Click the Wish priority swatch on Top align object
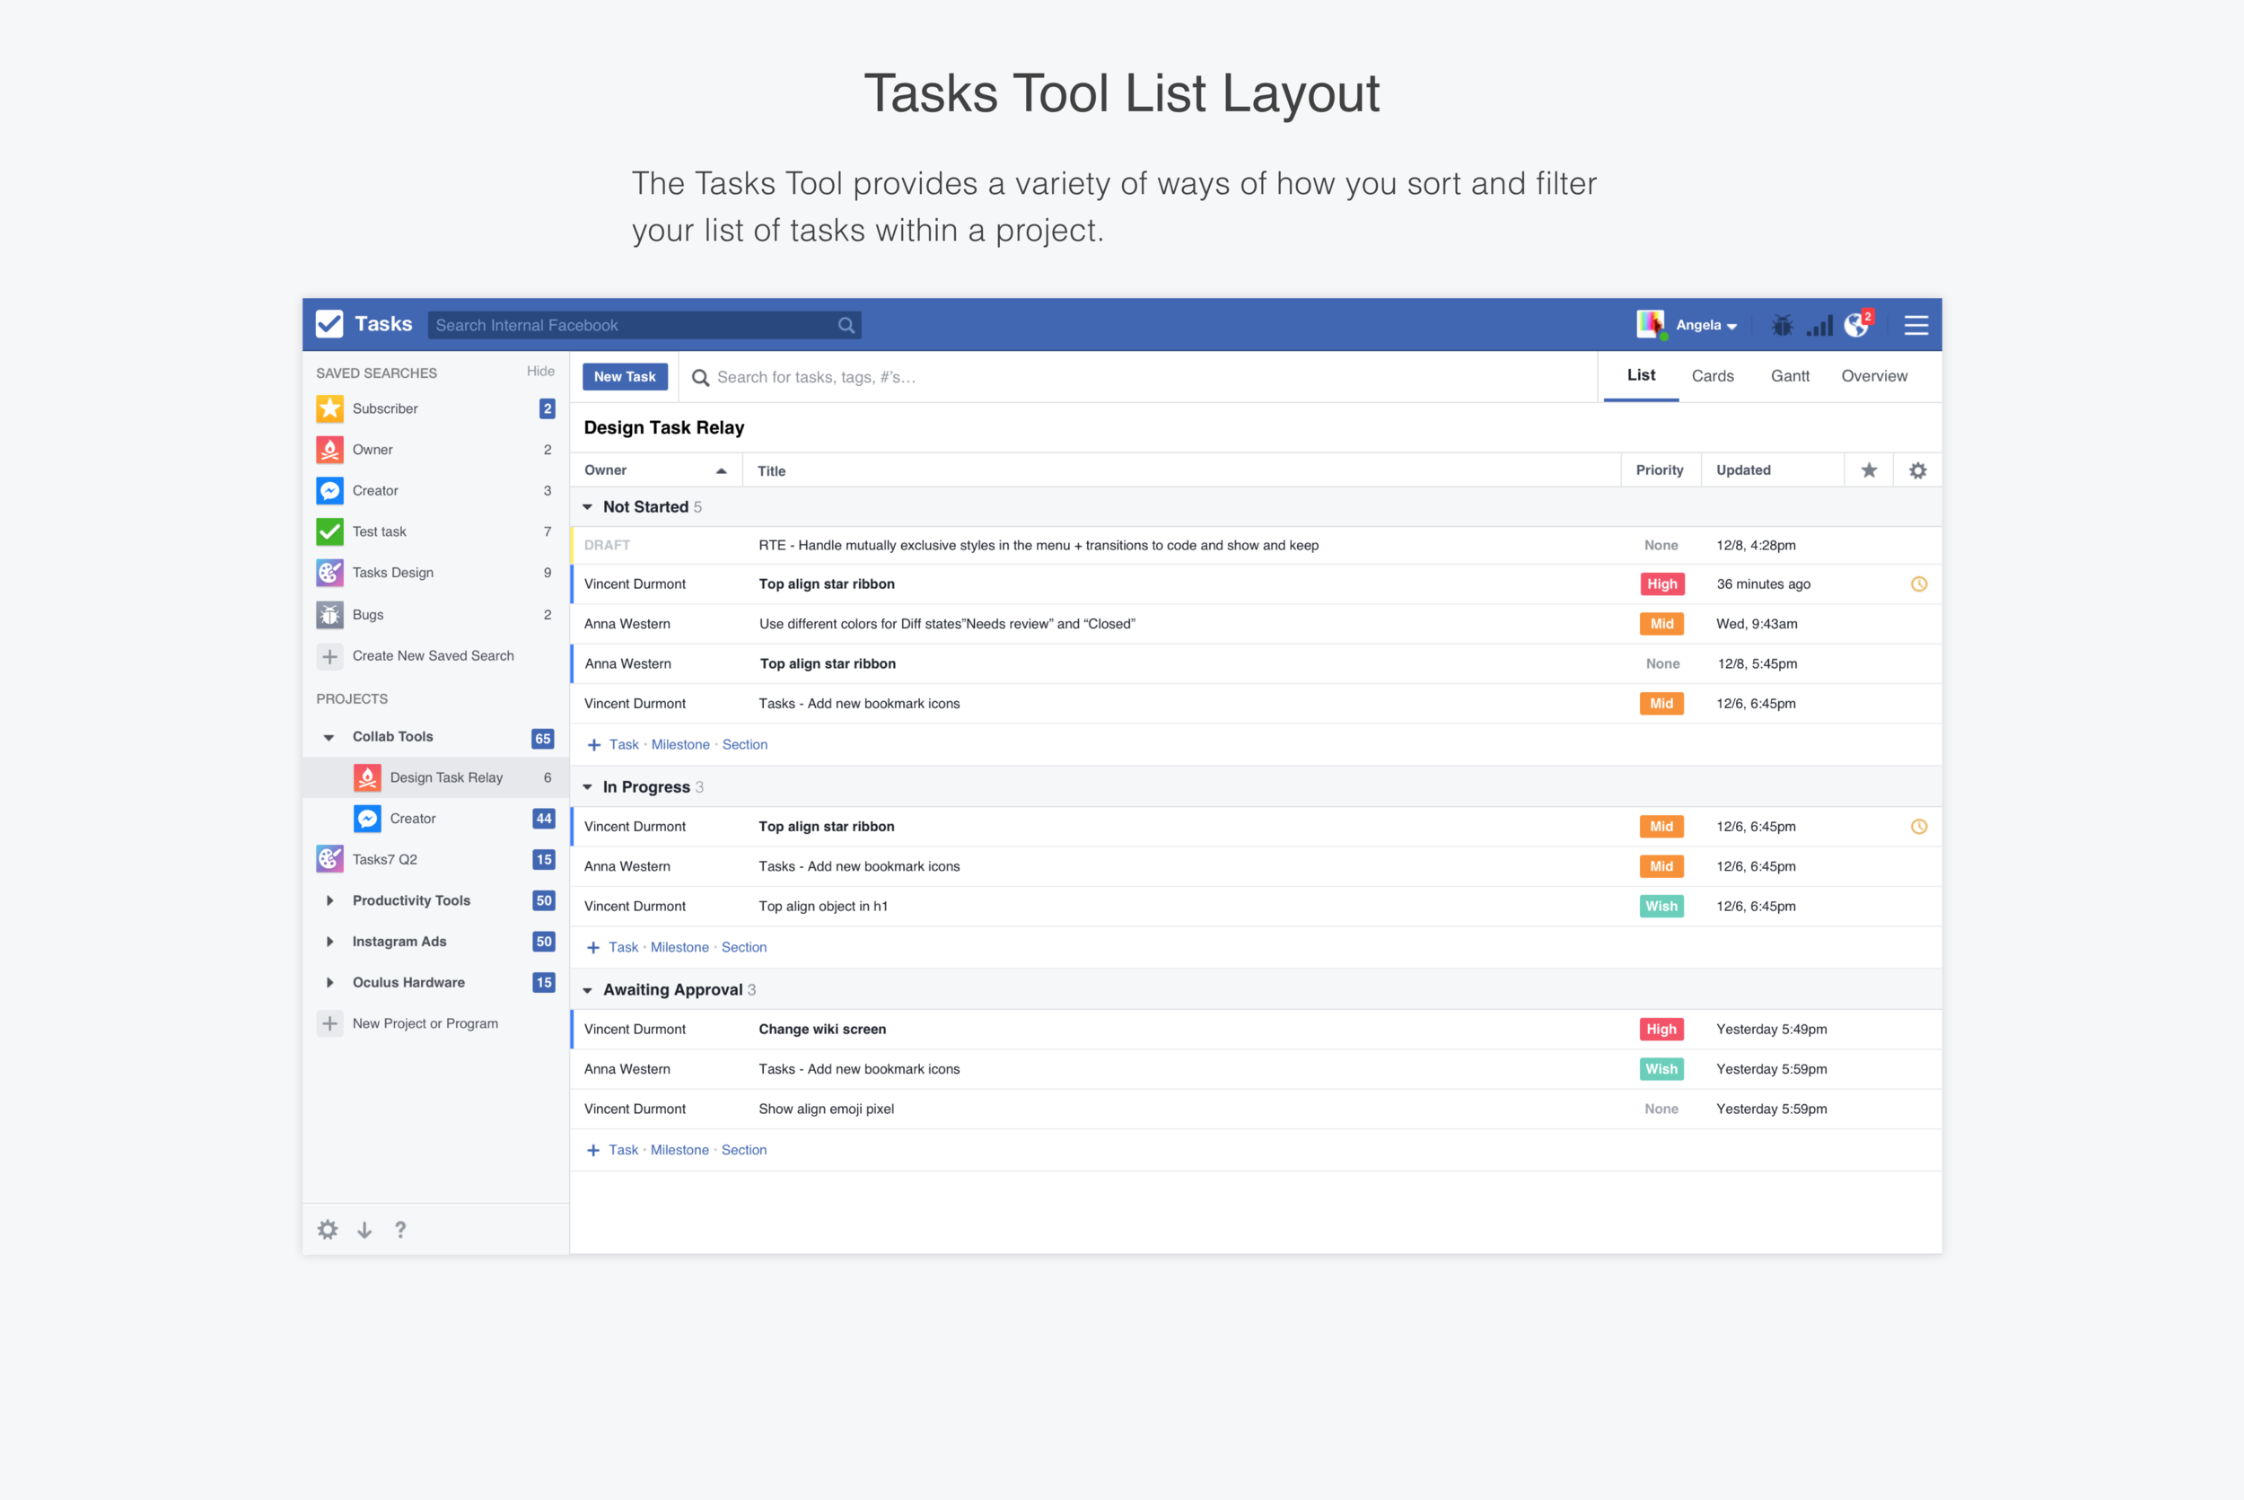The height and width of the screenshot is (1500, 2244). click(x=1661, y=906)
